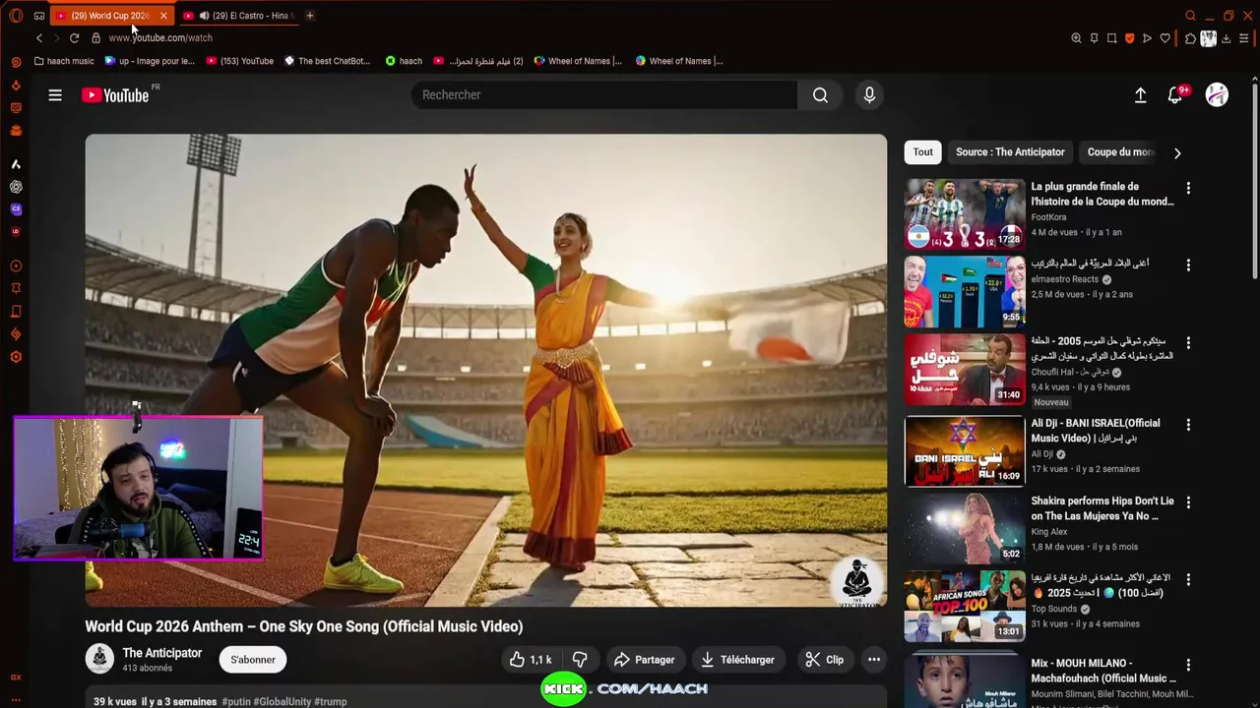Click the browser tab search magnifier icon
The image size is (1260, 708).
[1190, 16]
